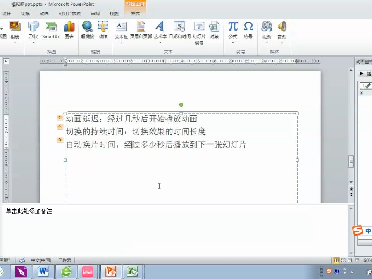Launch Excel from the taskbar
Image resolution: width=372 pixels, height=279 pixels.
(133, 271)
